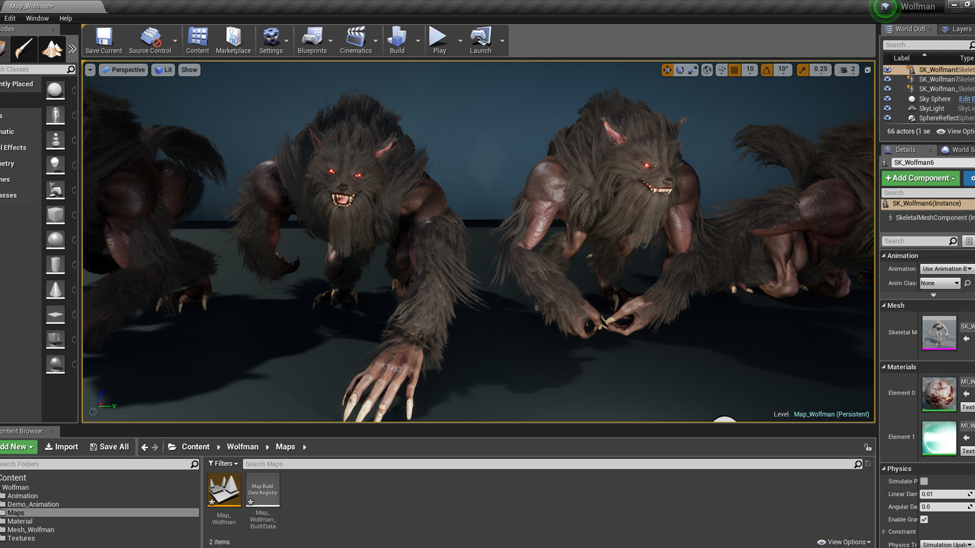
Task: Open the Help menu
Action: point(66,18)
